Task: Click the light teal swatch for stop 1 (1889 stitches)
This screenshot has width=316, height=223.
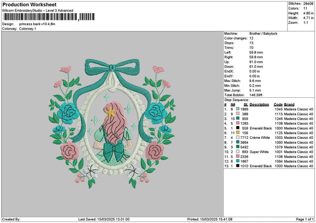Action: (x=238, y=109)
